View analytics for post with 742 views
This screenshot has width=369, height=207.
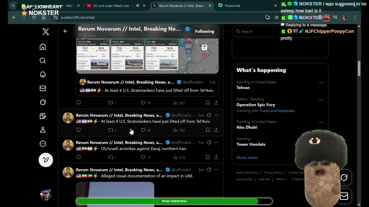point(179,130)
